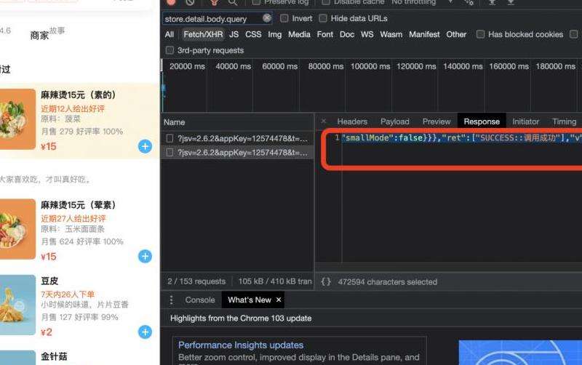Click the pretty-print braces icon below the response
This screenshot has width=582, height=365.
click(326, 281)
